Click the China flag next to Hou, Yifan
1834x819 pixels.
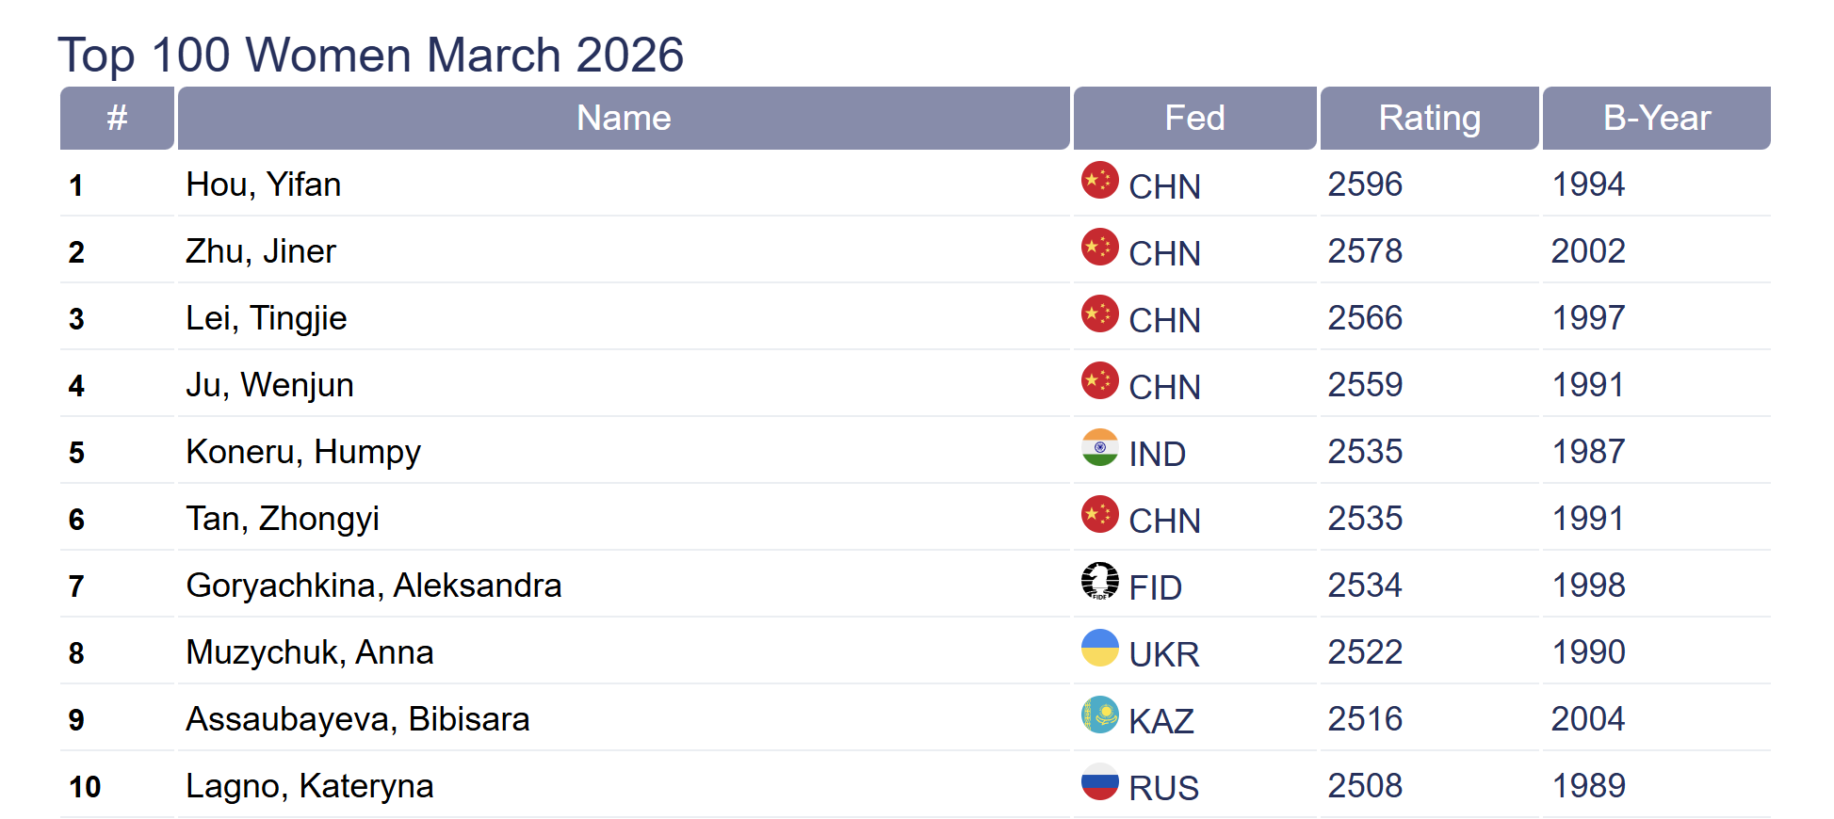[x=1099, y=180]
